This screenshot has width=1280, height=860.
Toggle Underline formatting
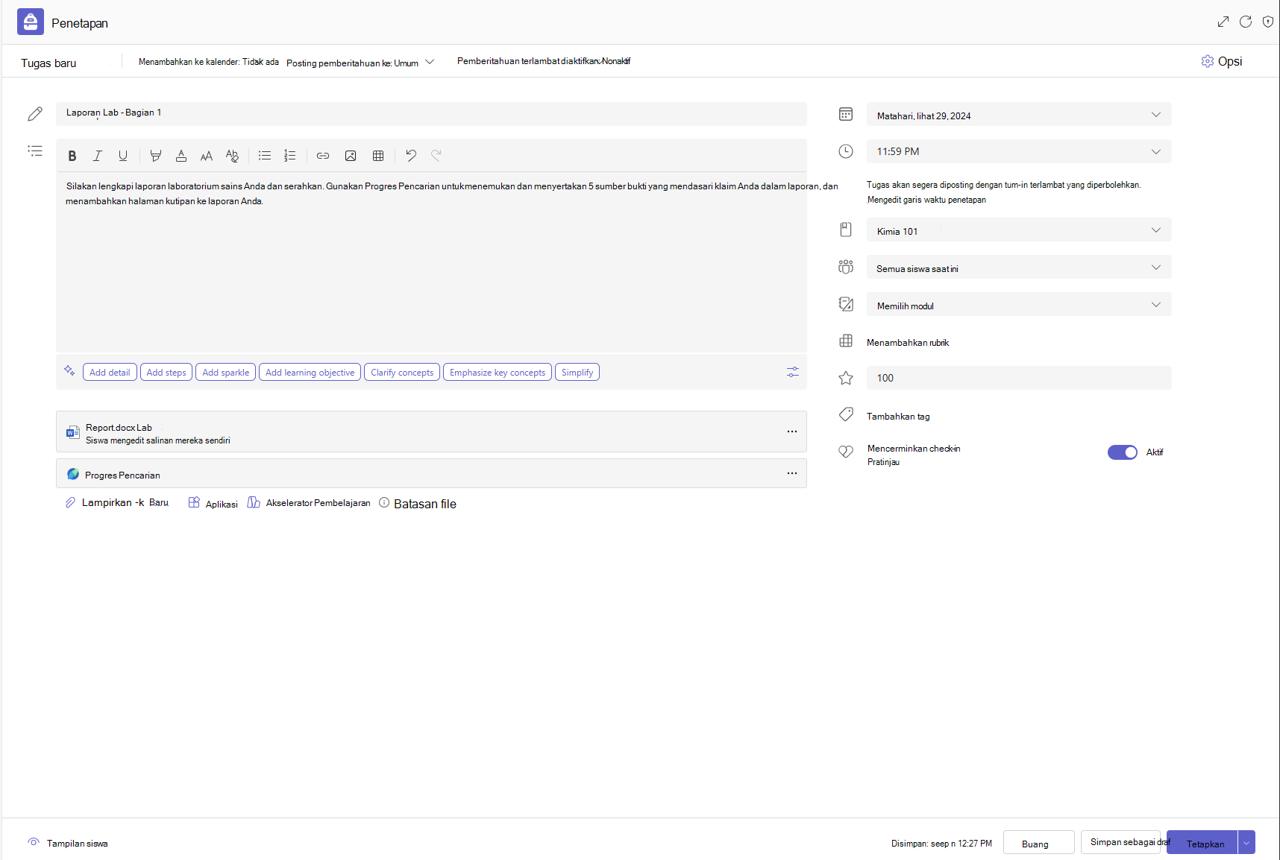pyautogui.click(x=123, y=156)
